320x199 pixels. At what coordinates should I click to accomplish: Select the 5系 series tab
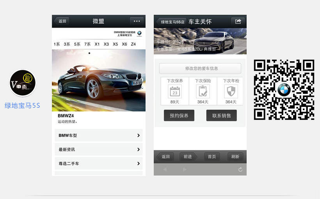(77, 44)
